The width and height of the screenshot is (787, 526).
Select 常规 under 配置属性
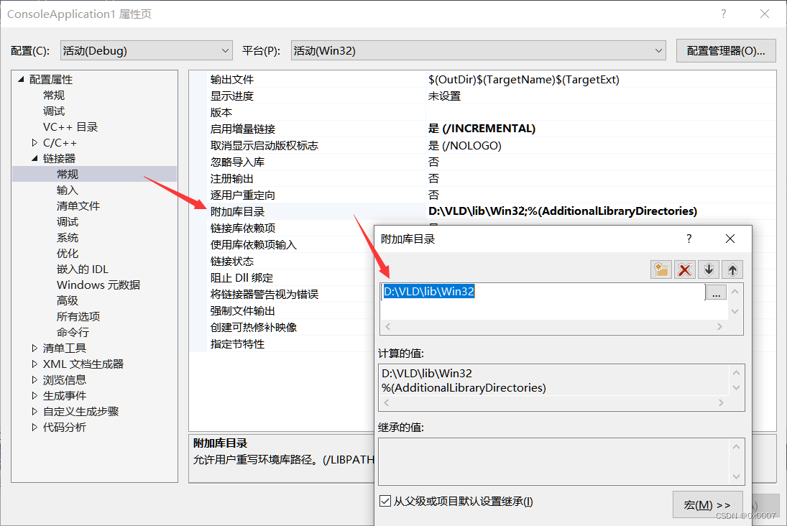tap(54, 96)
